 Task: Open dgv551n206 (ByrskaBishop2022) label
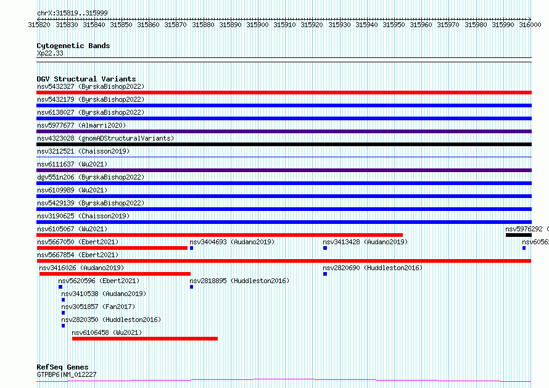90,177
